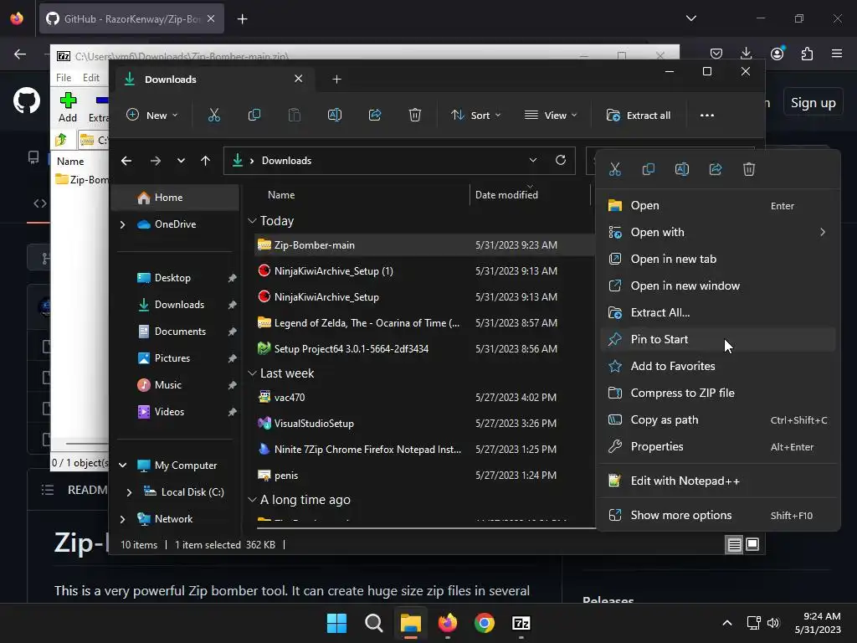Click the GitHub logo on the webpage
This screenshot has width=857, height=643.
click(27, 100)
